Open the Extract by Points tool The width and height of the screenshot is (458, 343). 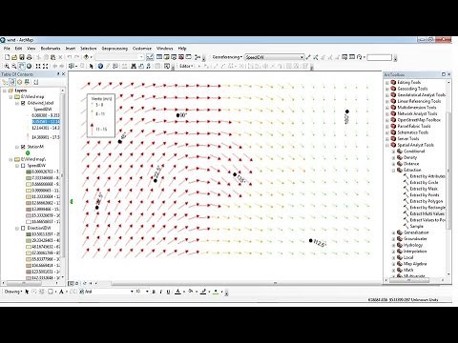pos(425,195)
